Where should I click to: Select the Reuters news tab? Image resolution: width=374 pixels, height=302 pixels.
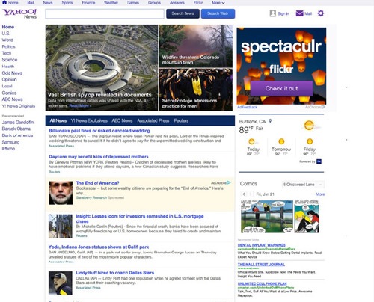[x=181, y=120]
